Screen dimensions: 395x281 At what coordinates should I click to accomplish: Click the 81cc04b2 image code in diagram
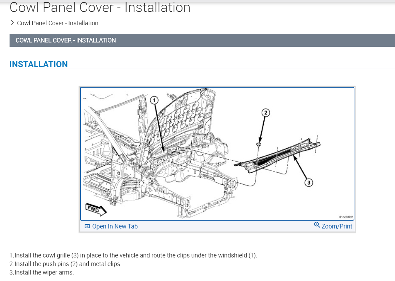coord(346,217)
